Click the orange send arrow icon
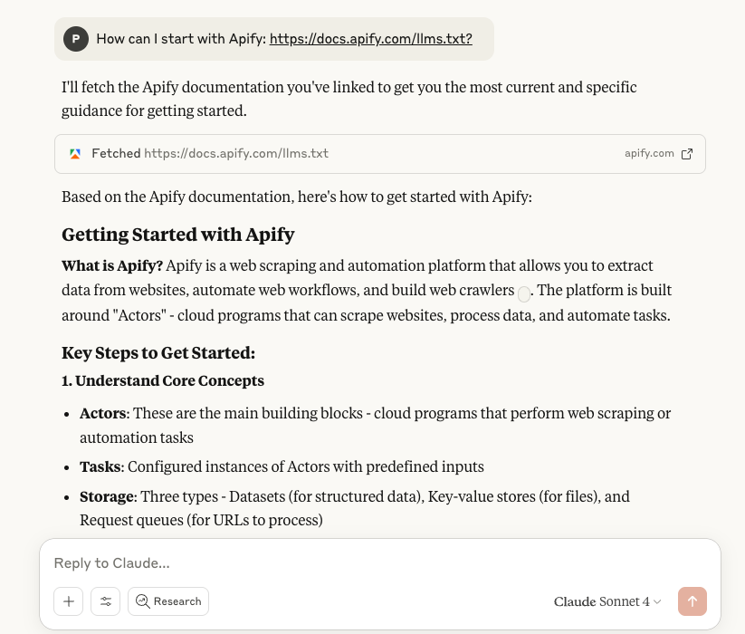 [x=692, y=601]
